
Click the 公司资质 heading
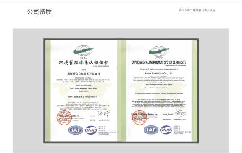click(39, 12)
